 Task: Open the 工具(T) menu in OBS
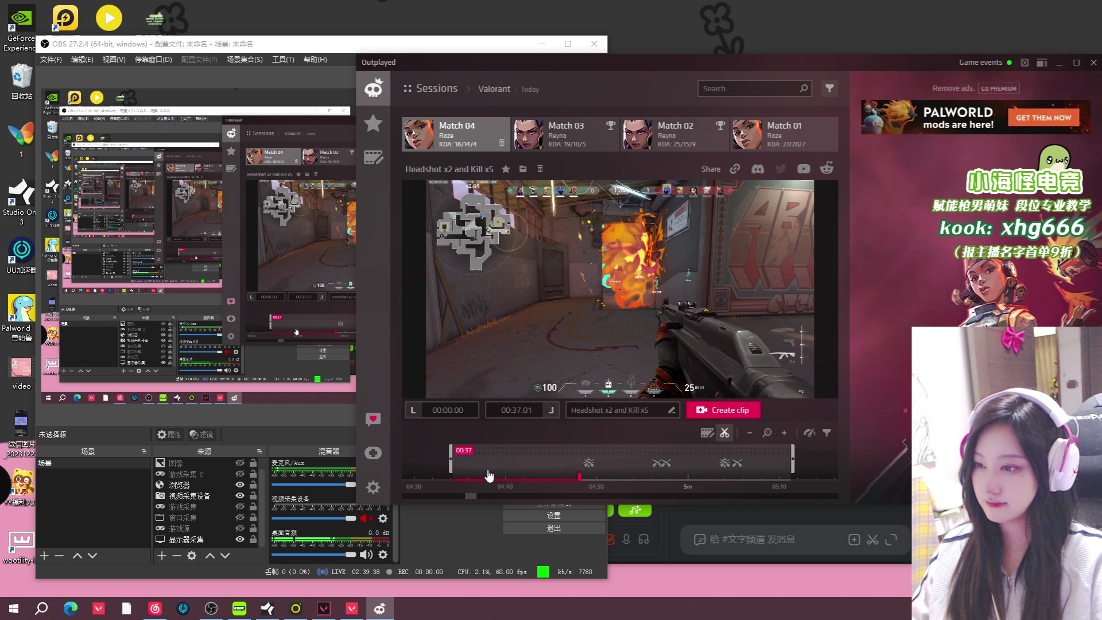click(x=283, y=60)
